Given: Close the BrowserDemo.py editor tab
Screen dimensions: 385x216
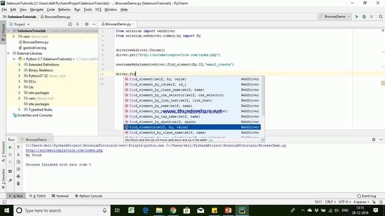Looking at the screenshot, I should (134, 24).
